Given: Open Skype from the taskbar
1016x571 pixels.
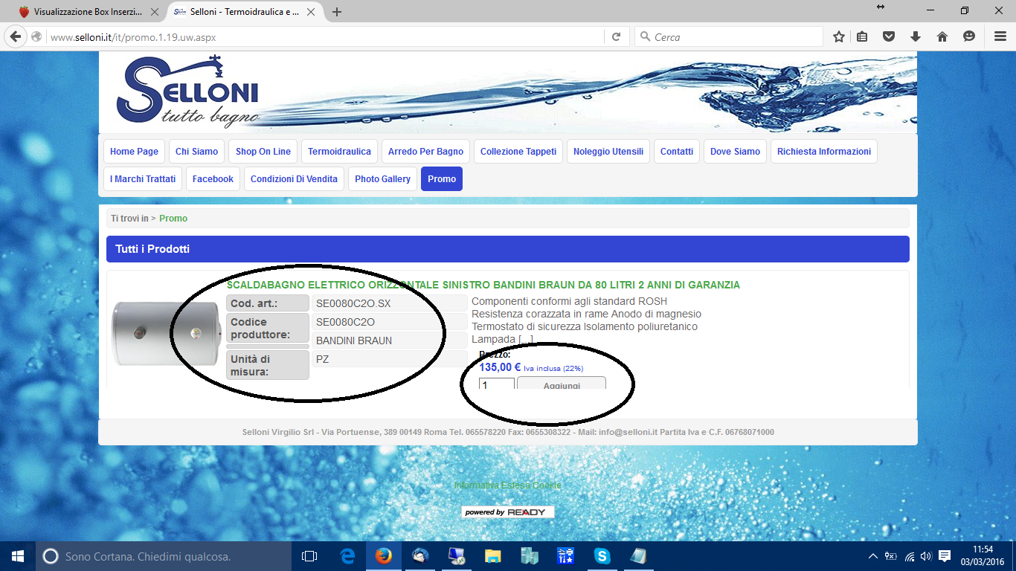Looking at the screenshot, I should (602, 556).
